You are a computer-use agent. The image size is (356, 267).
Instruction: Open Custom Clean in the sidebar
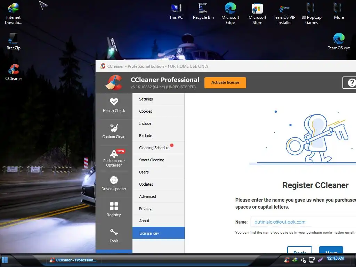coord(114,131)
